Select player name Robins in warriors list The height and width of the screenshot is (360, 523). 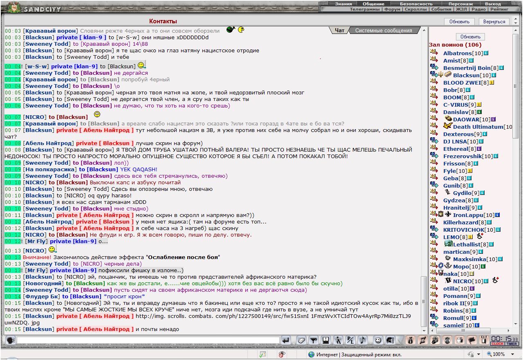(453, 311)
